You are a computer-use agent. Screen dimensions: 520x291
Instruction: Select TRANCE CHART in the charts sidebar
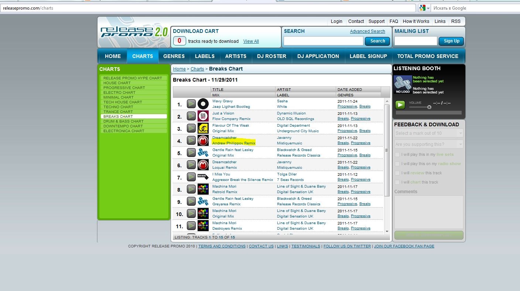point(118,112)
